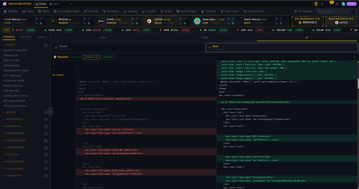Viewport: 359px width, 189px height.
Task: Click the MEFAI Browser logo icon
Action: pos(4,4)
